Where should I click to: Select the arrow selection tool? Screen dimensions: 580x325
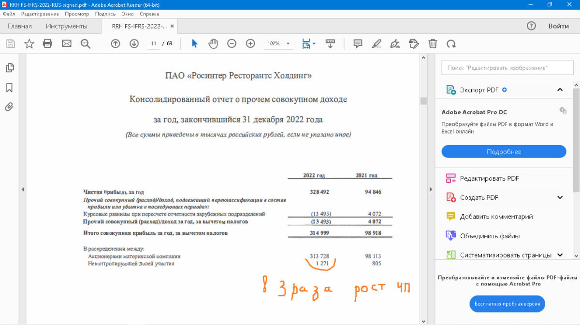point(195,44)
